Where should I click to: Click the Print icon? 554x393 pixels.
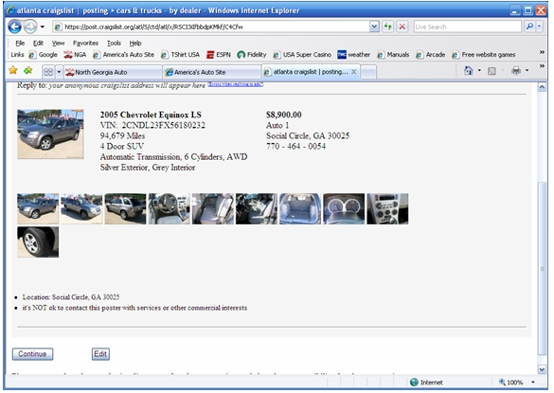(516, 71)
